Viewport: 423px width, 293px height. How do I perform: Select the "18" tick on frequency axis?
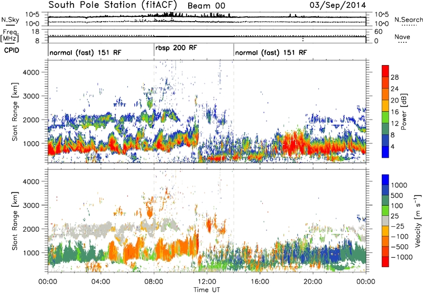pos(35,32)
